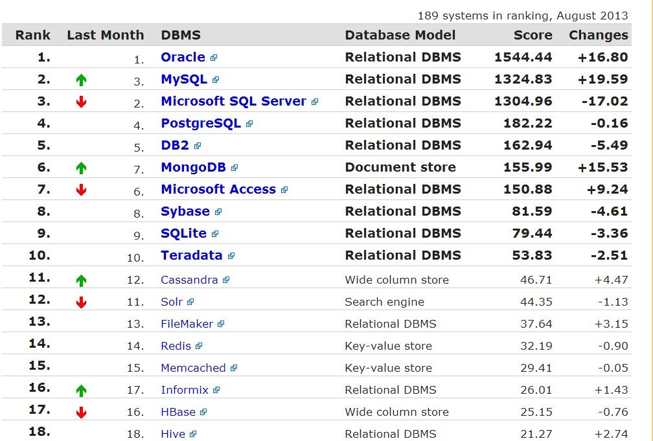The height and width of the screenshot is (441, 653).
Task: Open the PostgreSQL link
Action: (x=201, y=123)
